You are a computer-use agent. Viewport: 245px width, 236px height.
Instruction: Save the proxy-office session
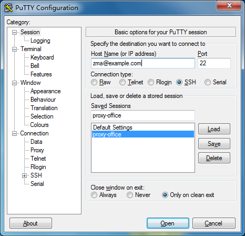click(x=214, y=144)
